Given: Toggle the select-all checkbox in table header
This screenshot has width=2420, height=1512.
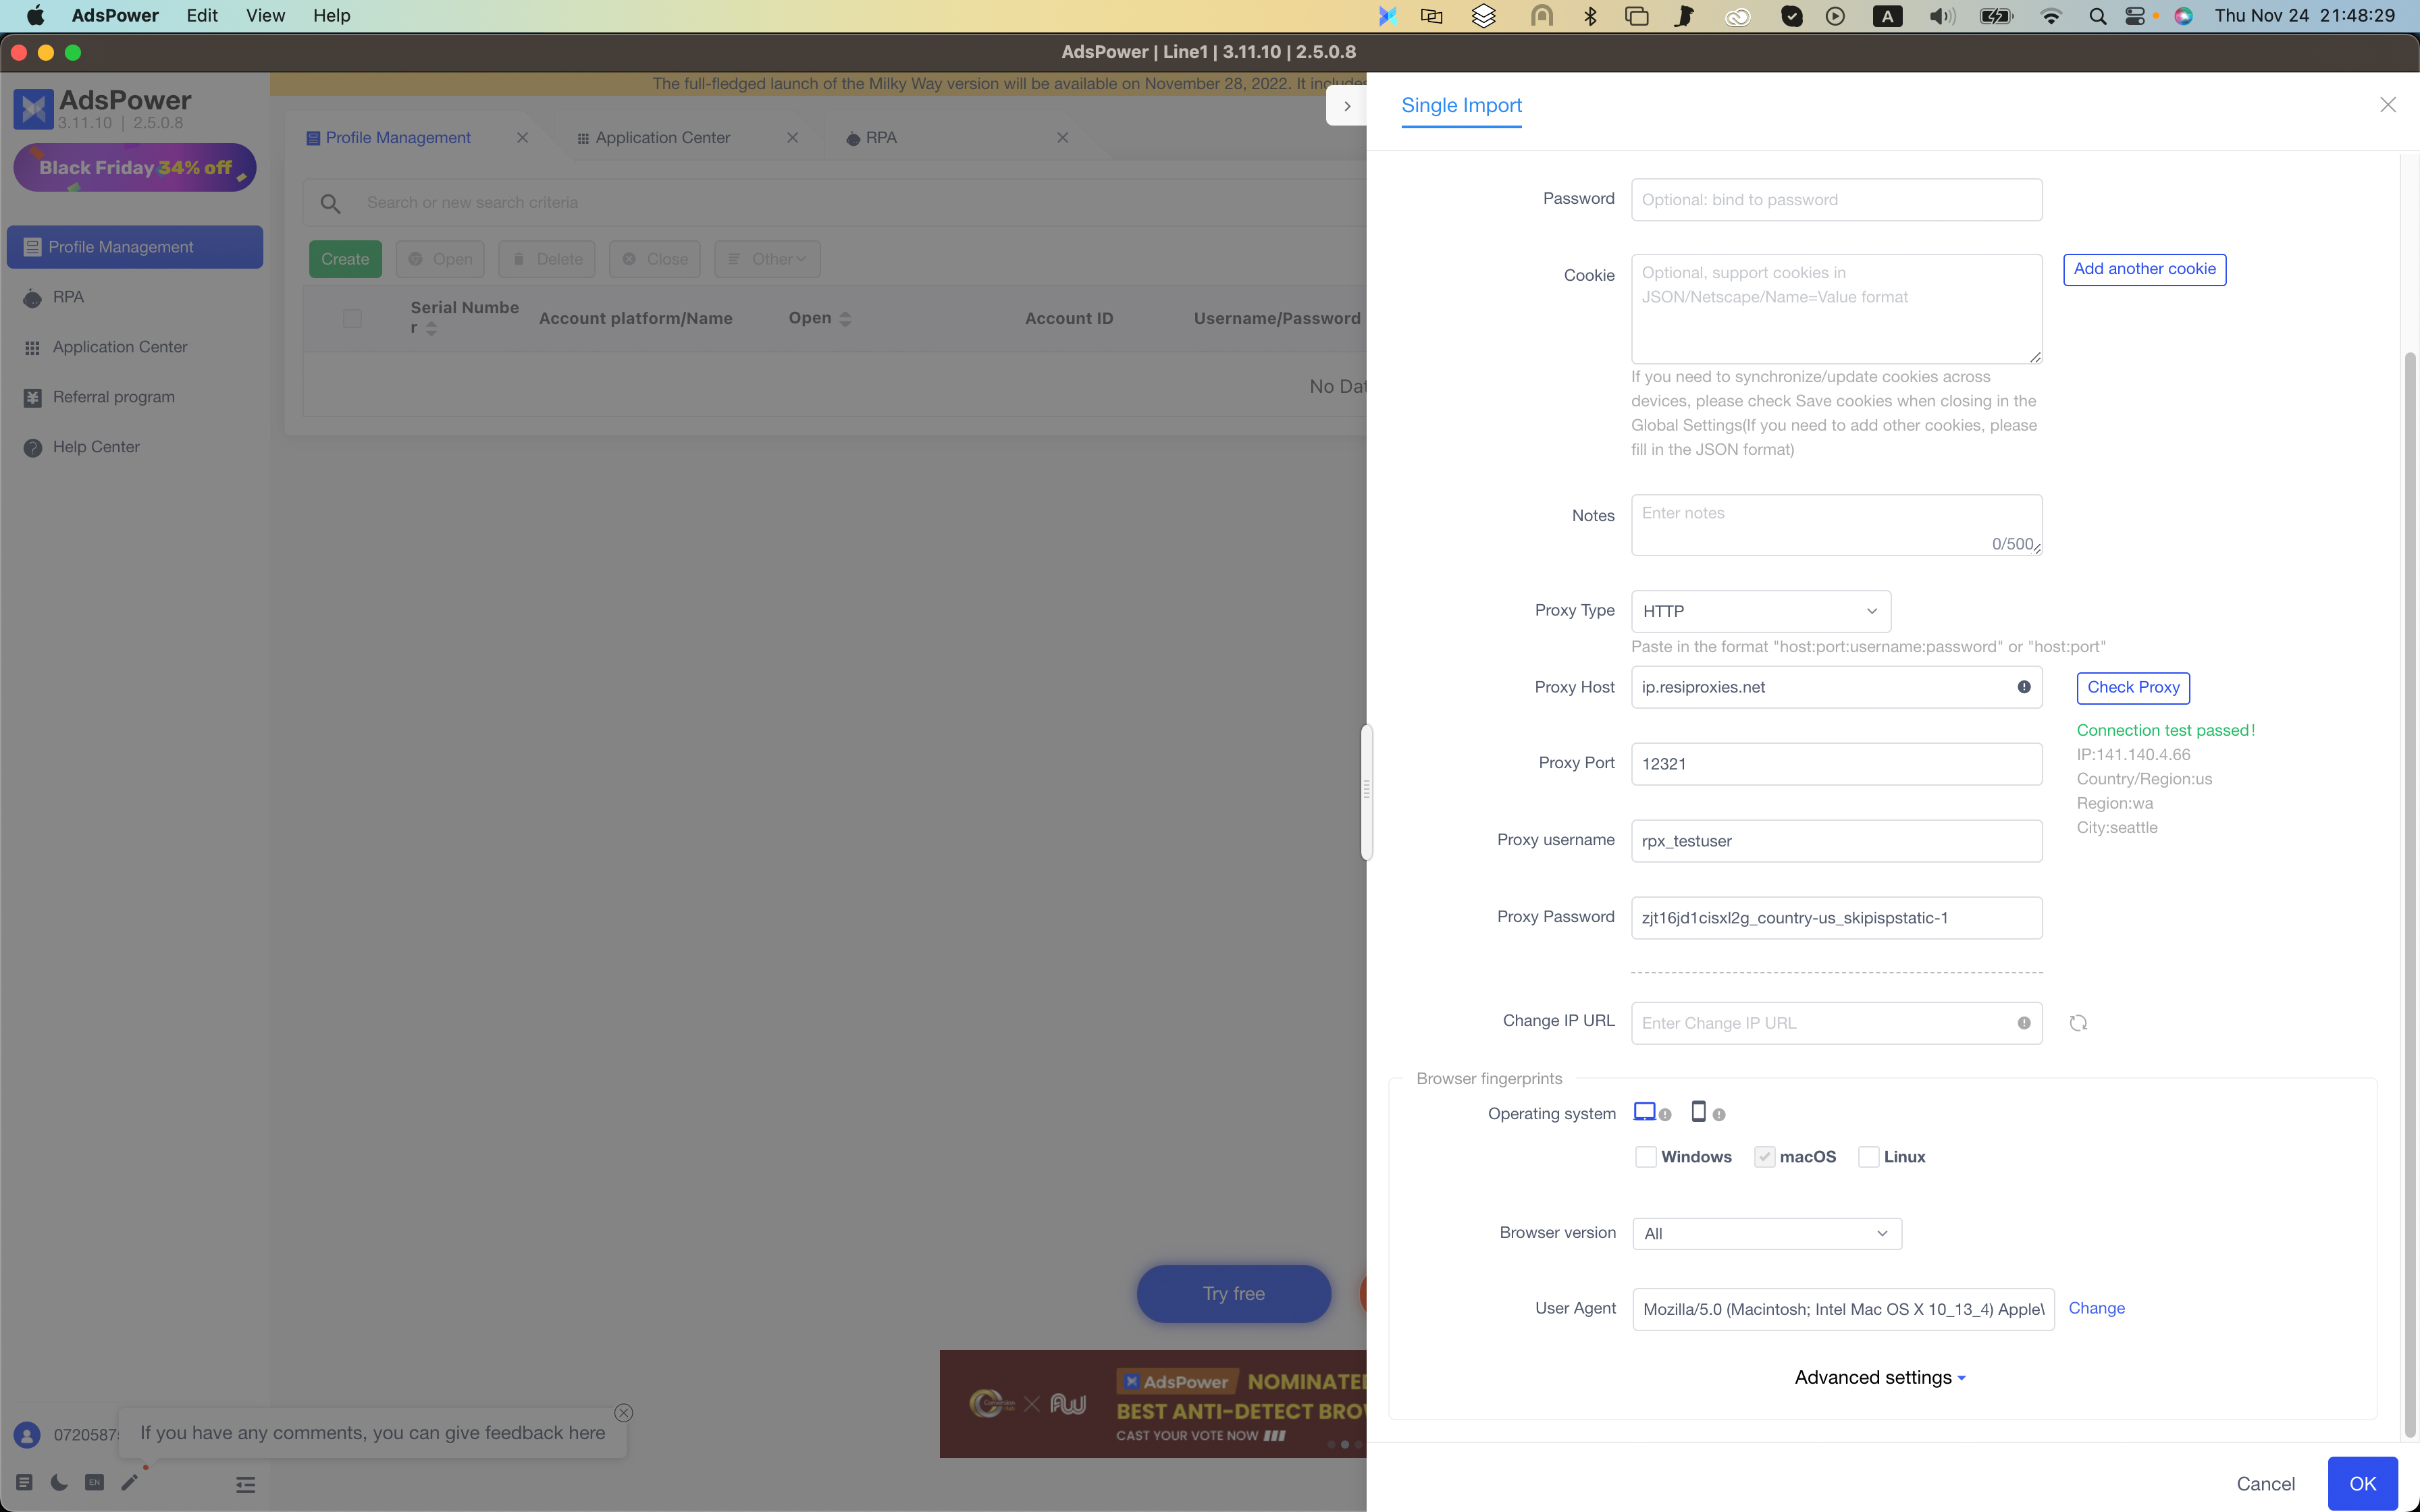Looking at the screenshot, I should point(352,319).
